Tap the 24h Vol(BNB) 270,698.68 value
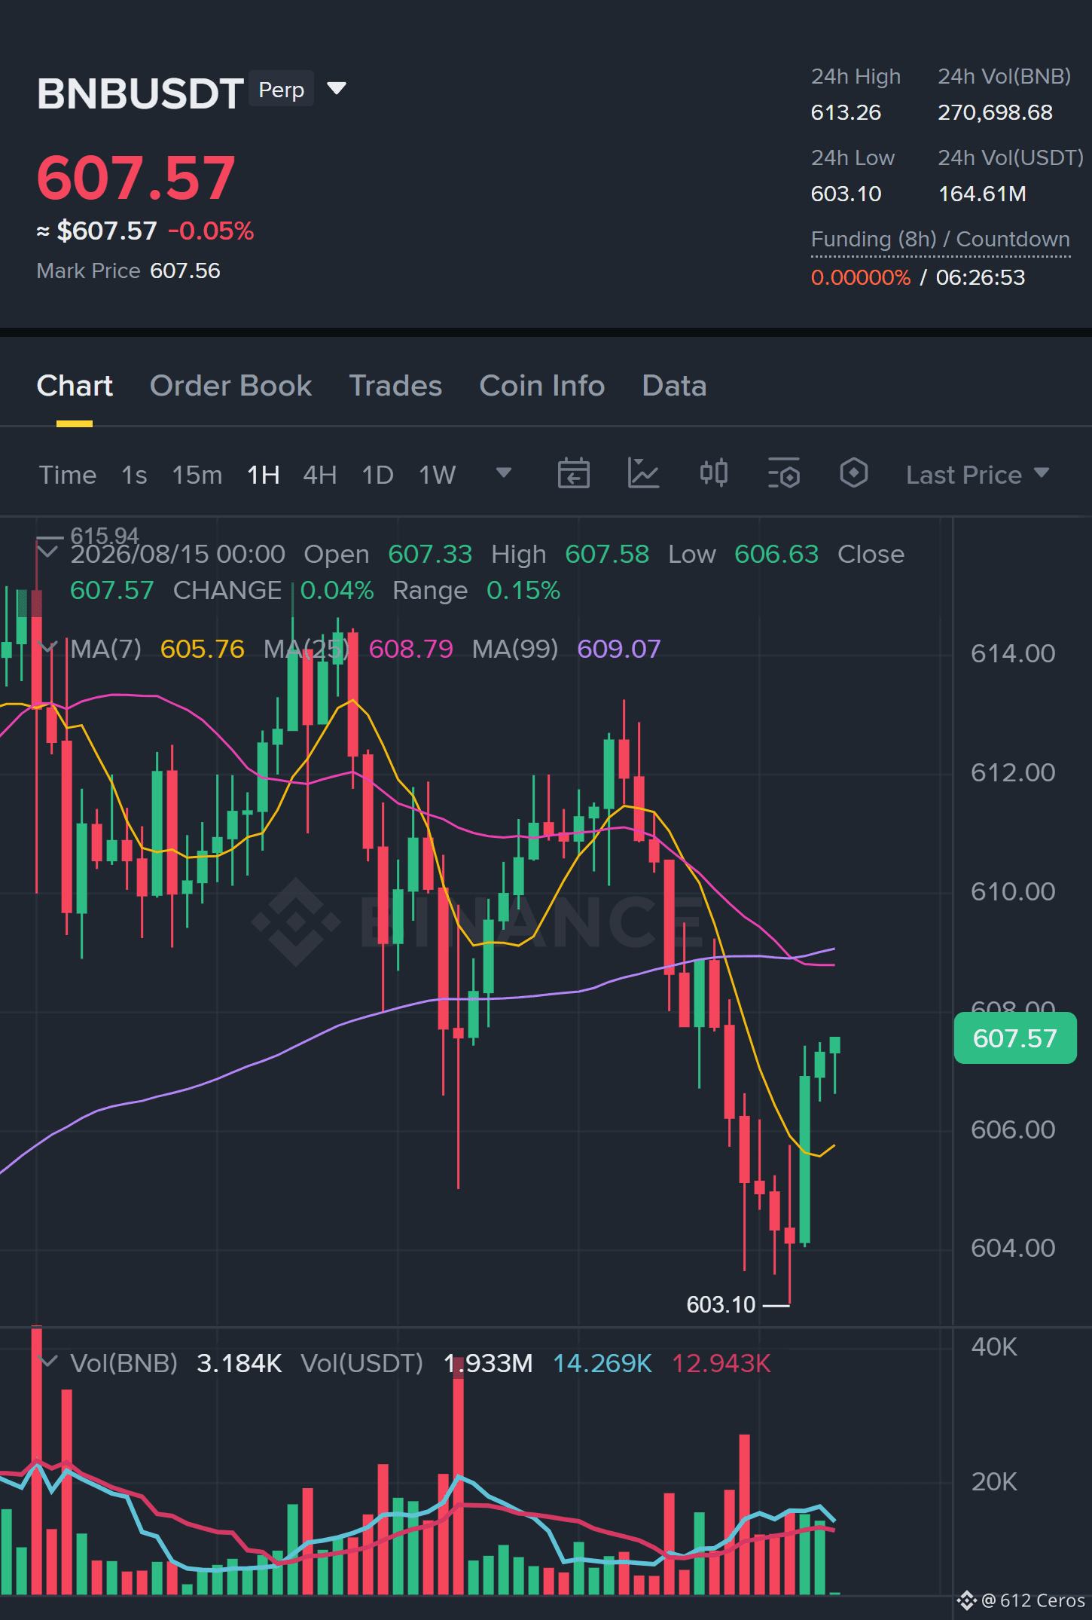 (995, 112)
